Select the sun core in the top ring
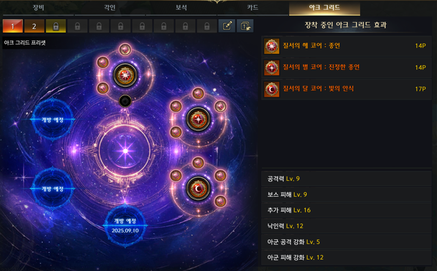 tap(125, 75)
